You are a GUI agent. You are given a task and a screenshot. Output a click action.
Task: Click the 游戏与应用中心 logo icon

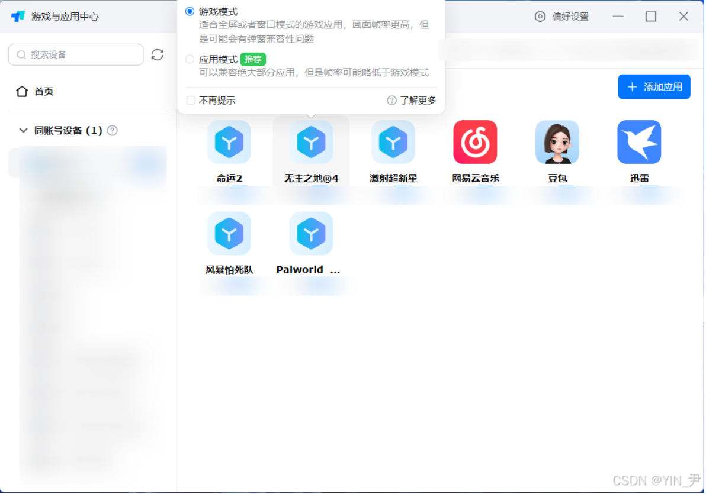click(18, 17)
